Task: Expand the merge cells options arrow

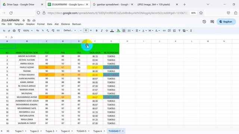Action: click(x=132, y=31)
